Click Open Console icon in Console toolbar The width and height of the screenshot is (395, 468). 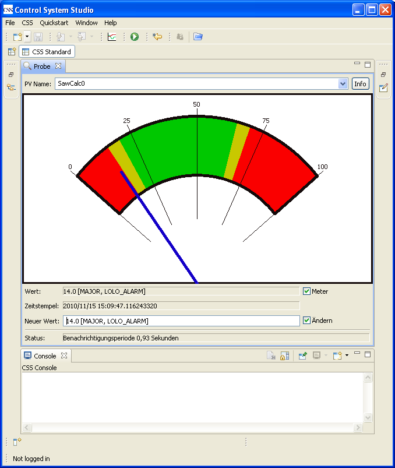tap(337, 356)
